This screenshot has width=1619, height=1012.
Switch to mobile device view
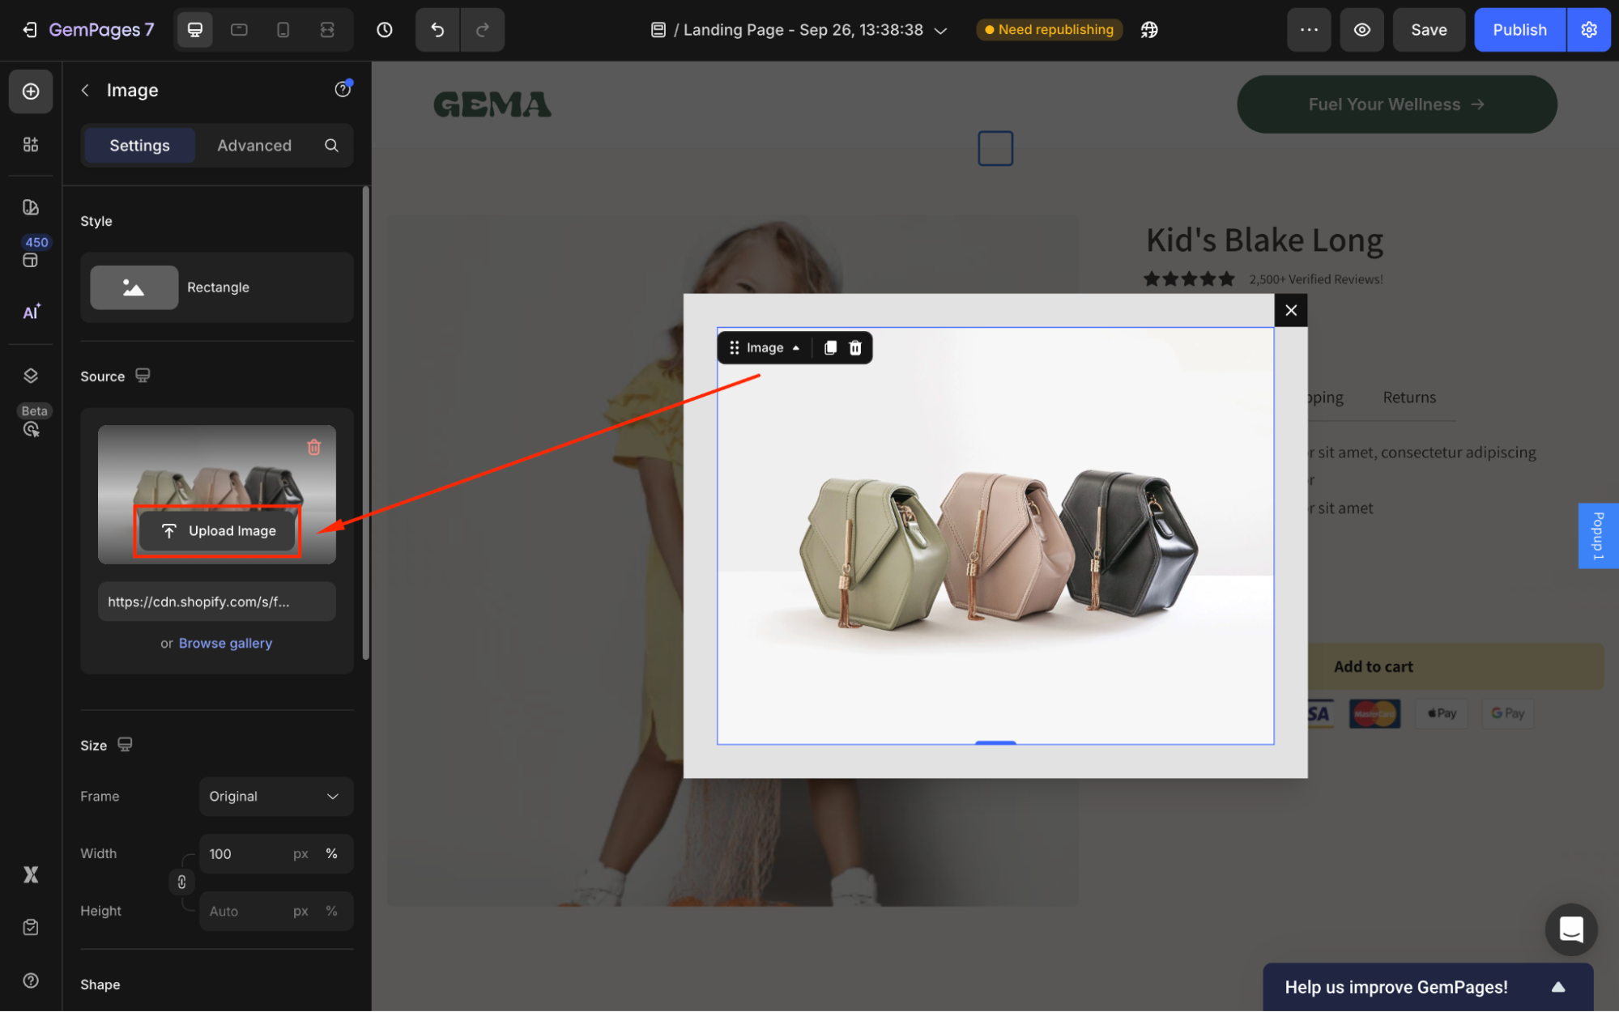(283, 30)
